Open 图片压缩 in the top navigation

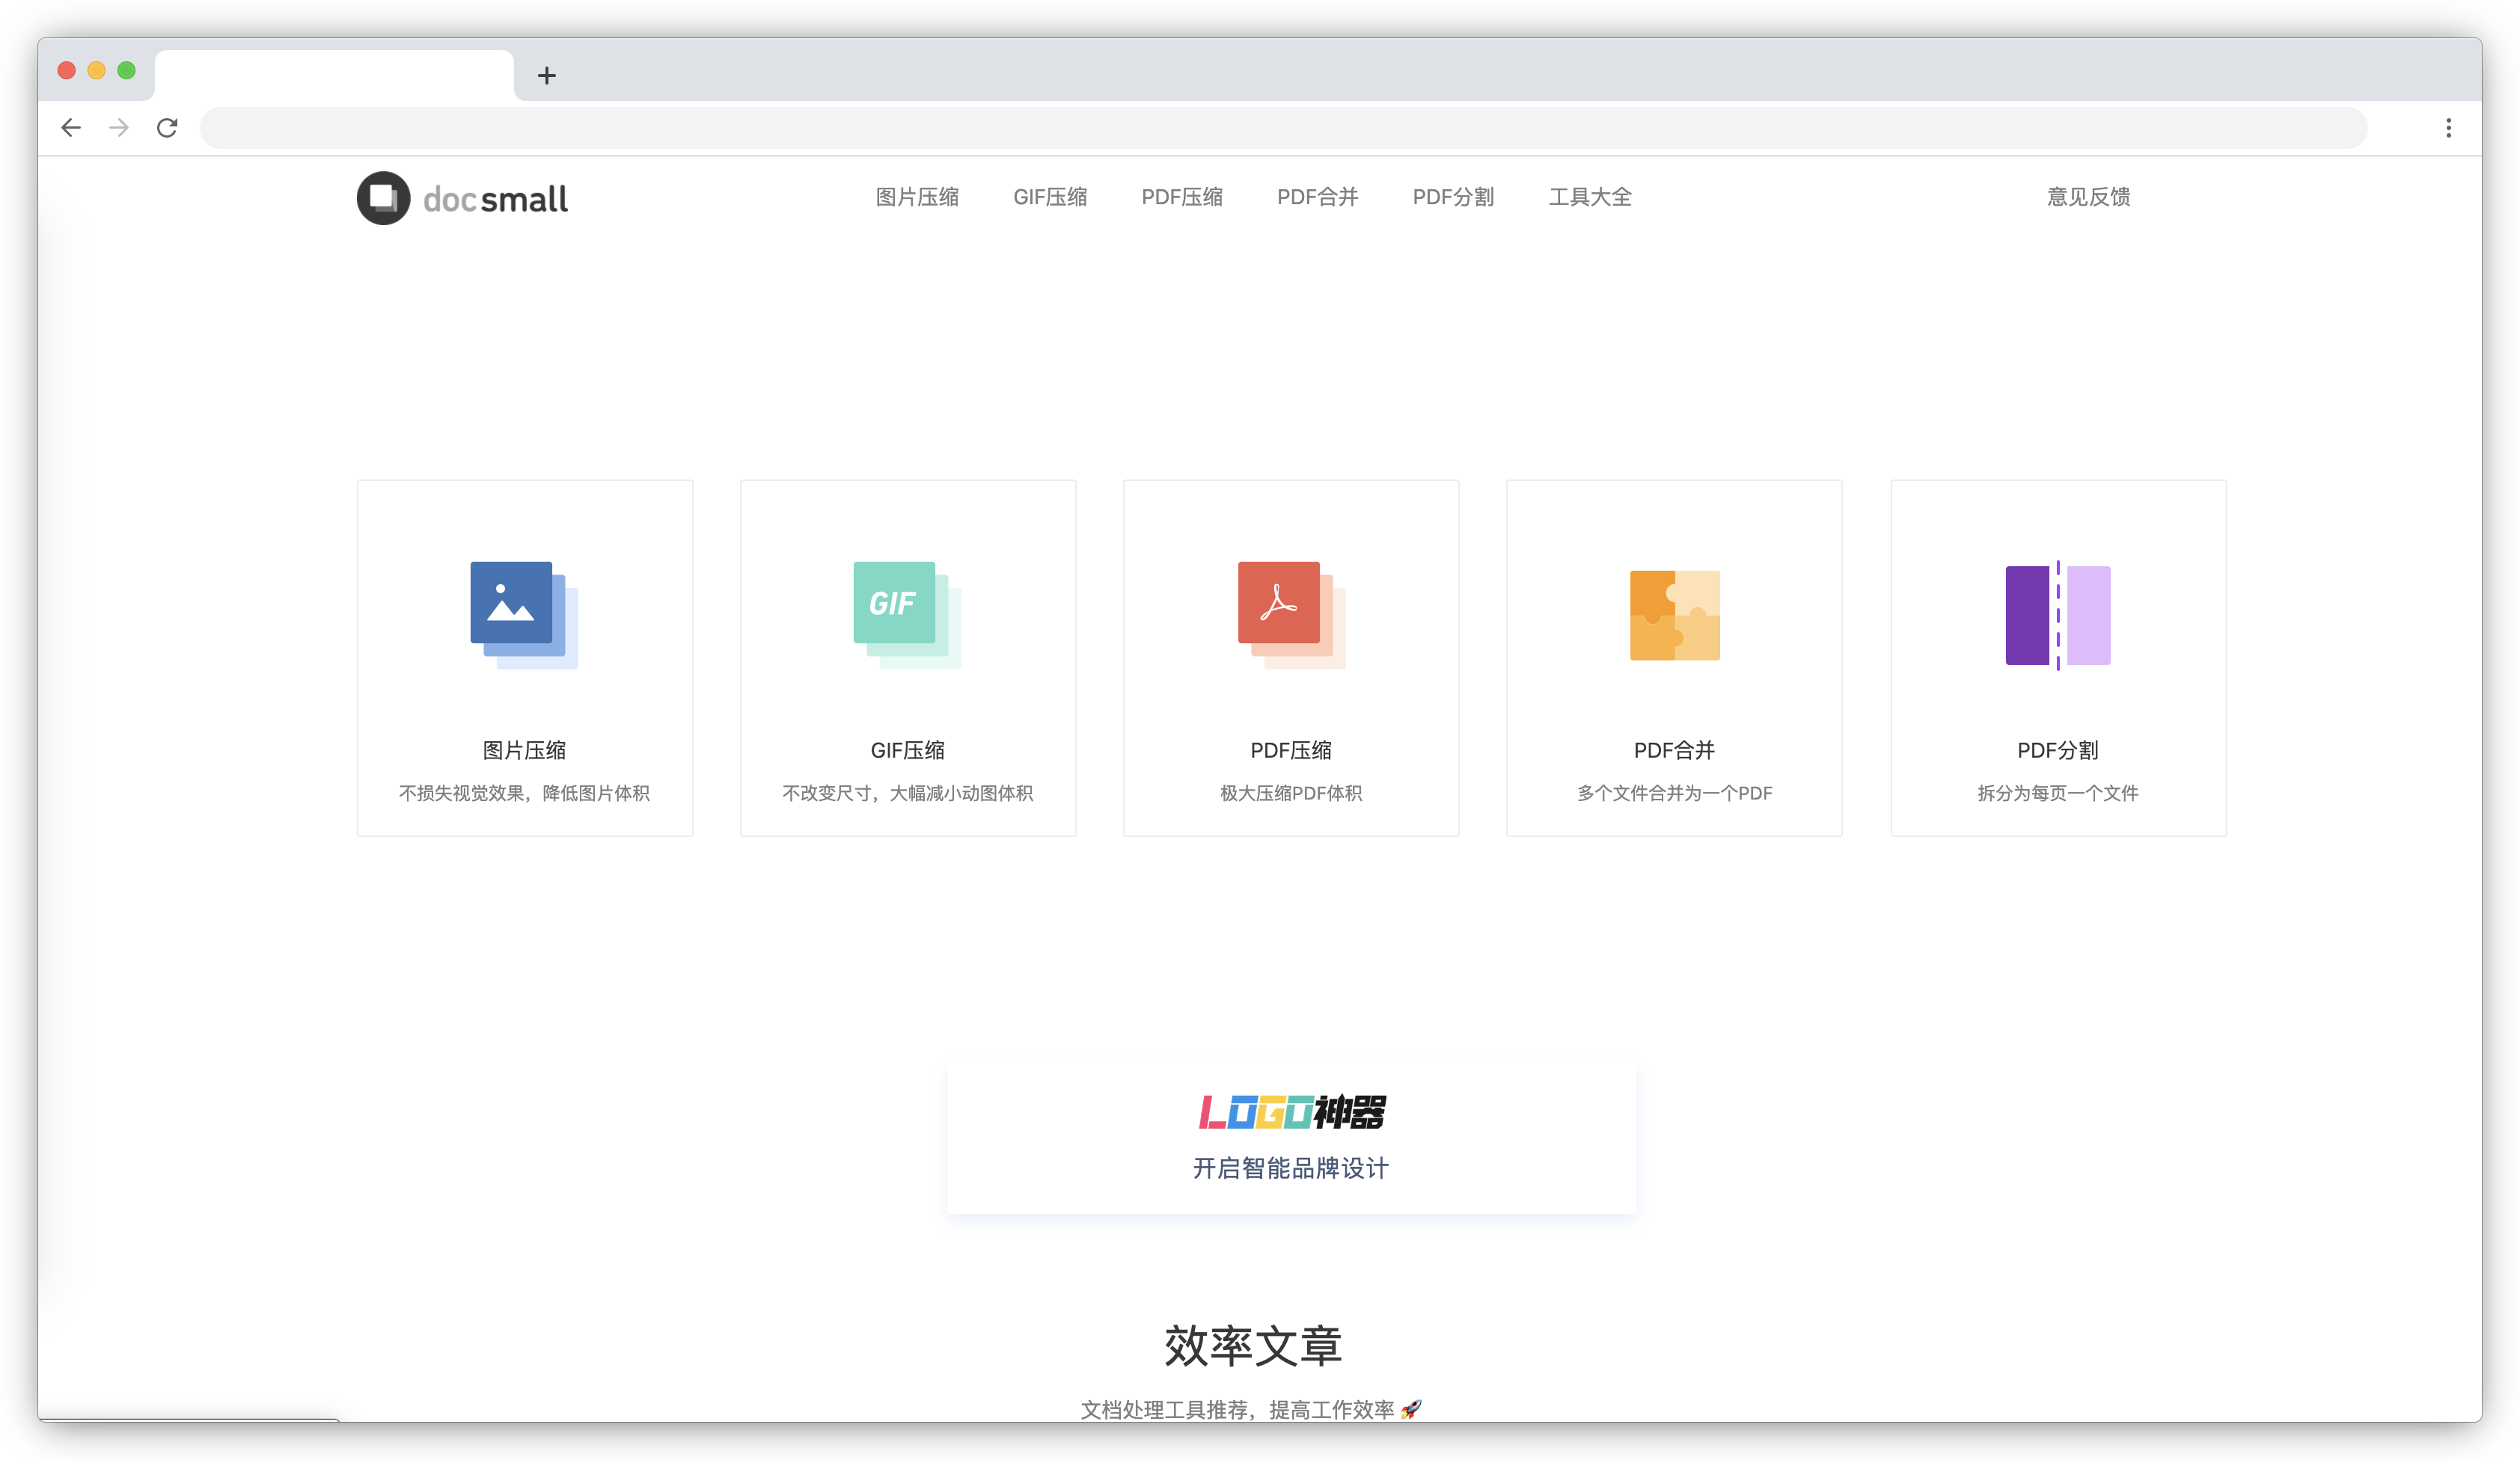click(916, 197)
